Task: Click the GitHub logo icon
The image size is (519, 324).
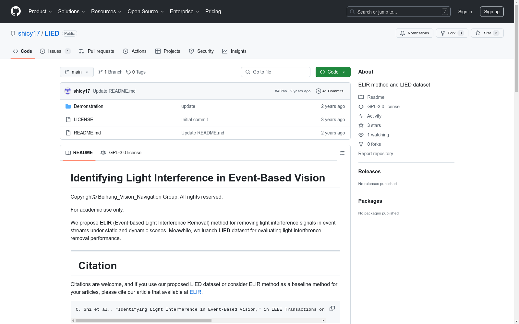Action: [x=16, y=11]
